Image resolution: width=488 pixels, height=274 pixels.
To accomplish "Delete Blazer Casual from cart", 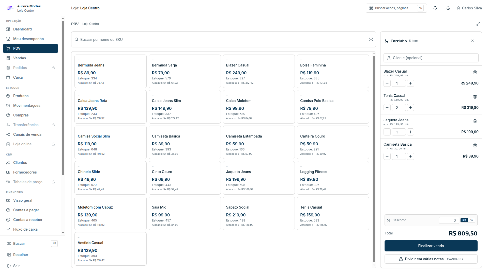I will (x=475, y=72).
